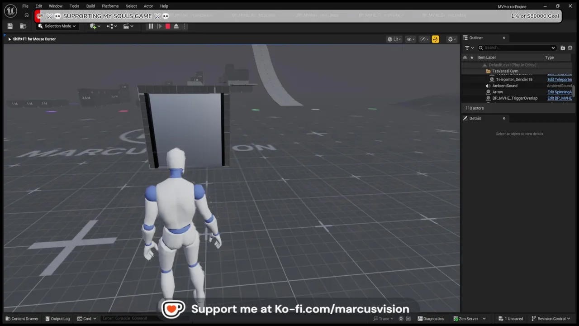
Task: Select the Arrow actor row
Action: coord(498,92)
